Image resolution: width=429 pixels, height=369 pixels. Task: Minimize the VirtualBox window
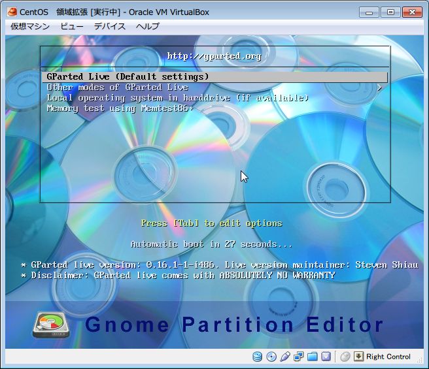[369, 12]
